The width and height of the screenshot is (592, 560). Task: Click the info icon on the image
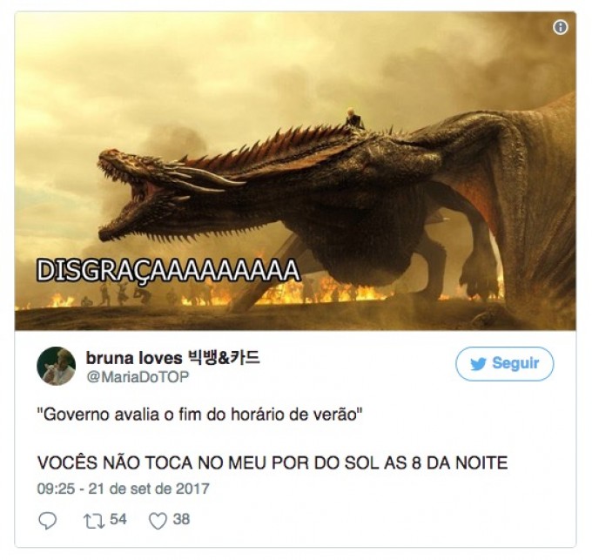tap(561, 27)
